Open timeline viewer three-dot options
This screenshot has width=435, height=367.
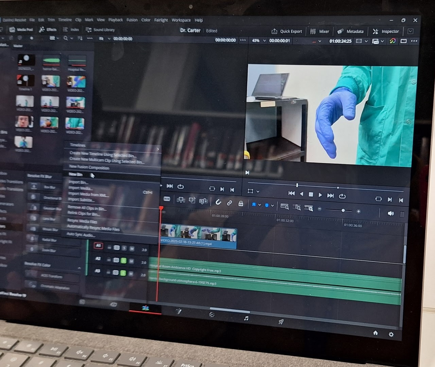(414, 41)
